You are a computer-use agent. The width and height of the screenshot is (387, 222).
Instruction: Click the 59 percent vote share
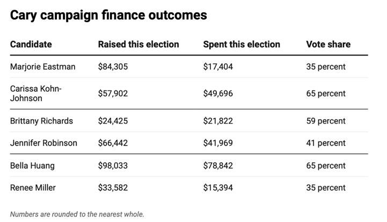click(x=326, y=121)
